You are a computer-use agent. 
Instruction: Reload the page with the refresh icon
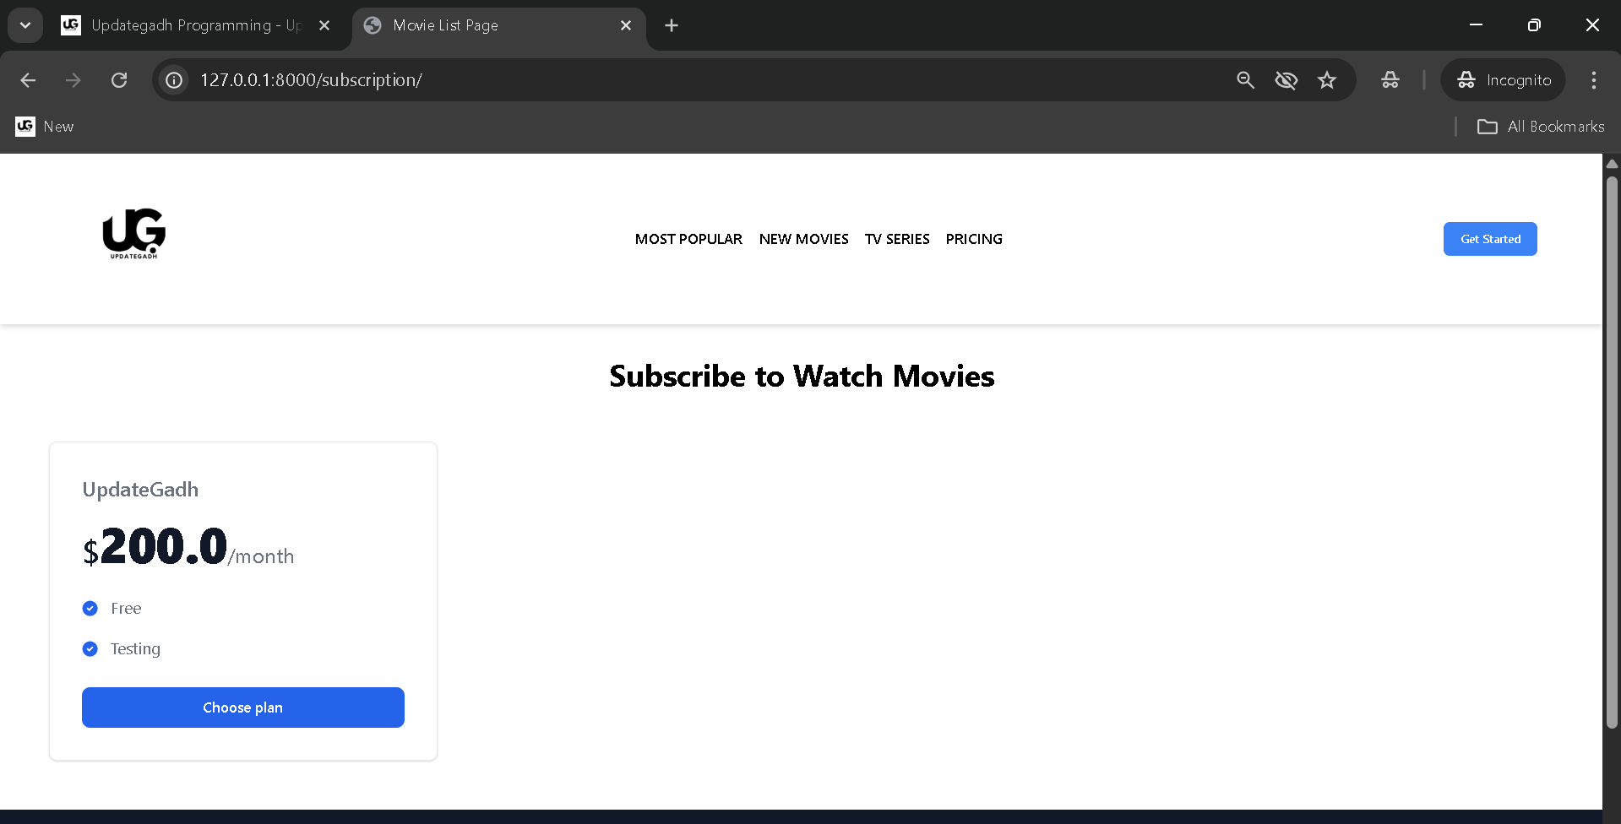tap(119, 80)
